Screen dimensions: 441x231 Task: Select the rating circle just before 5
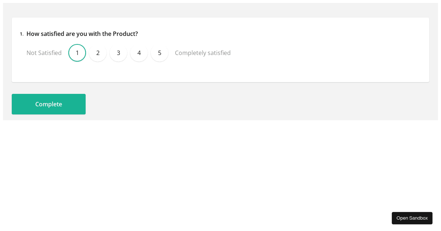(x=139, y=53)
